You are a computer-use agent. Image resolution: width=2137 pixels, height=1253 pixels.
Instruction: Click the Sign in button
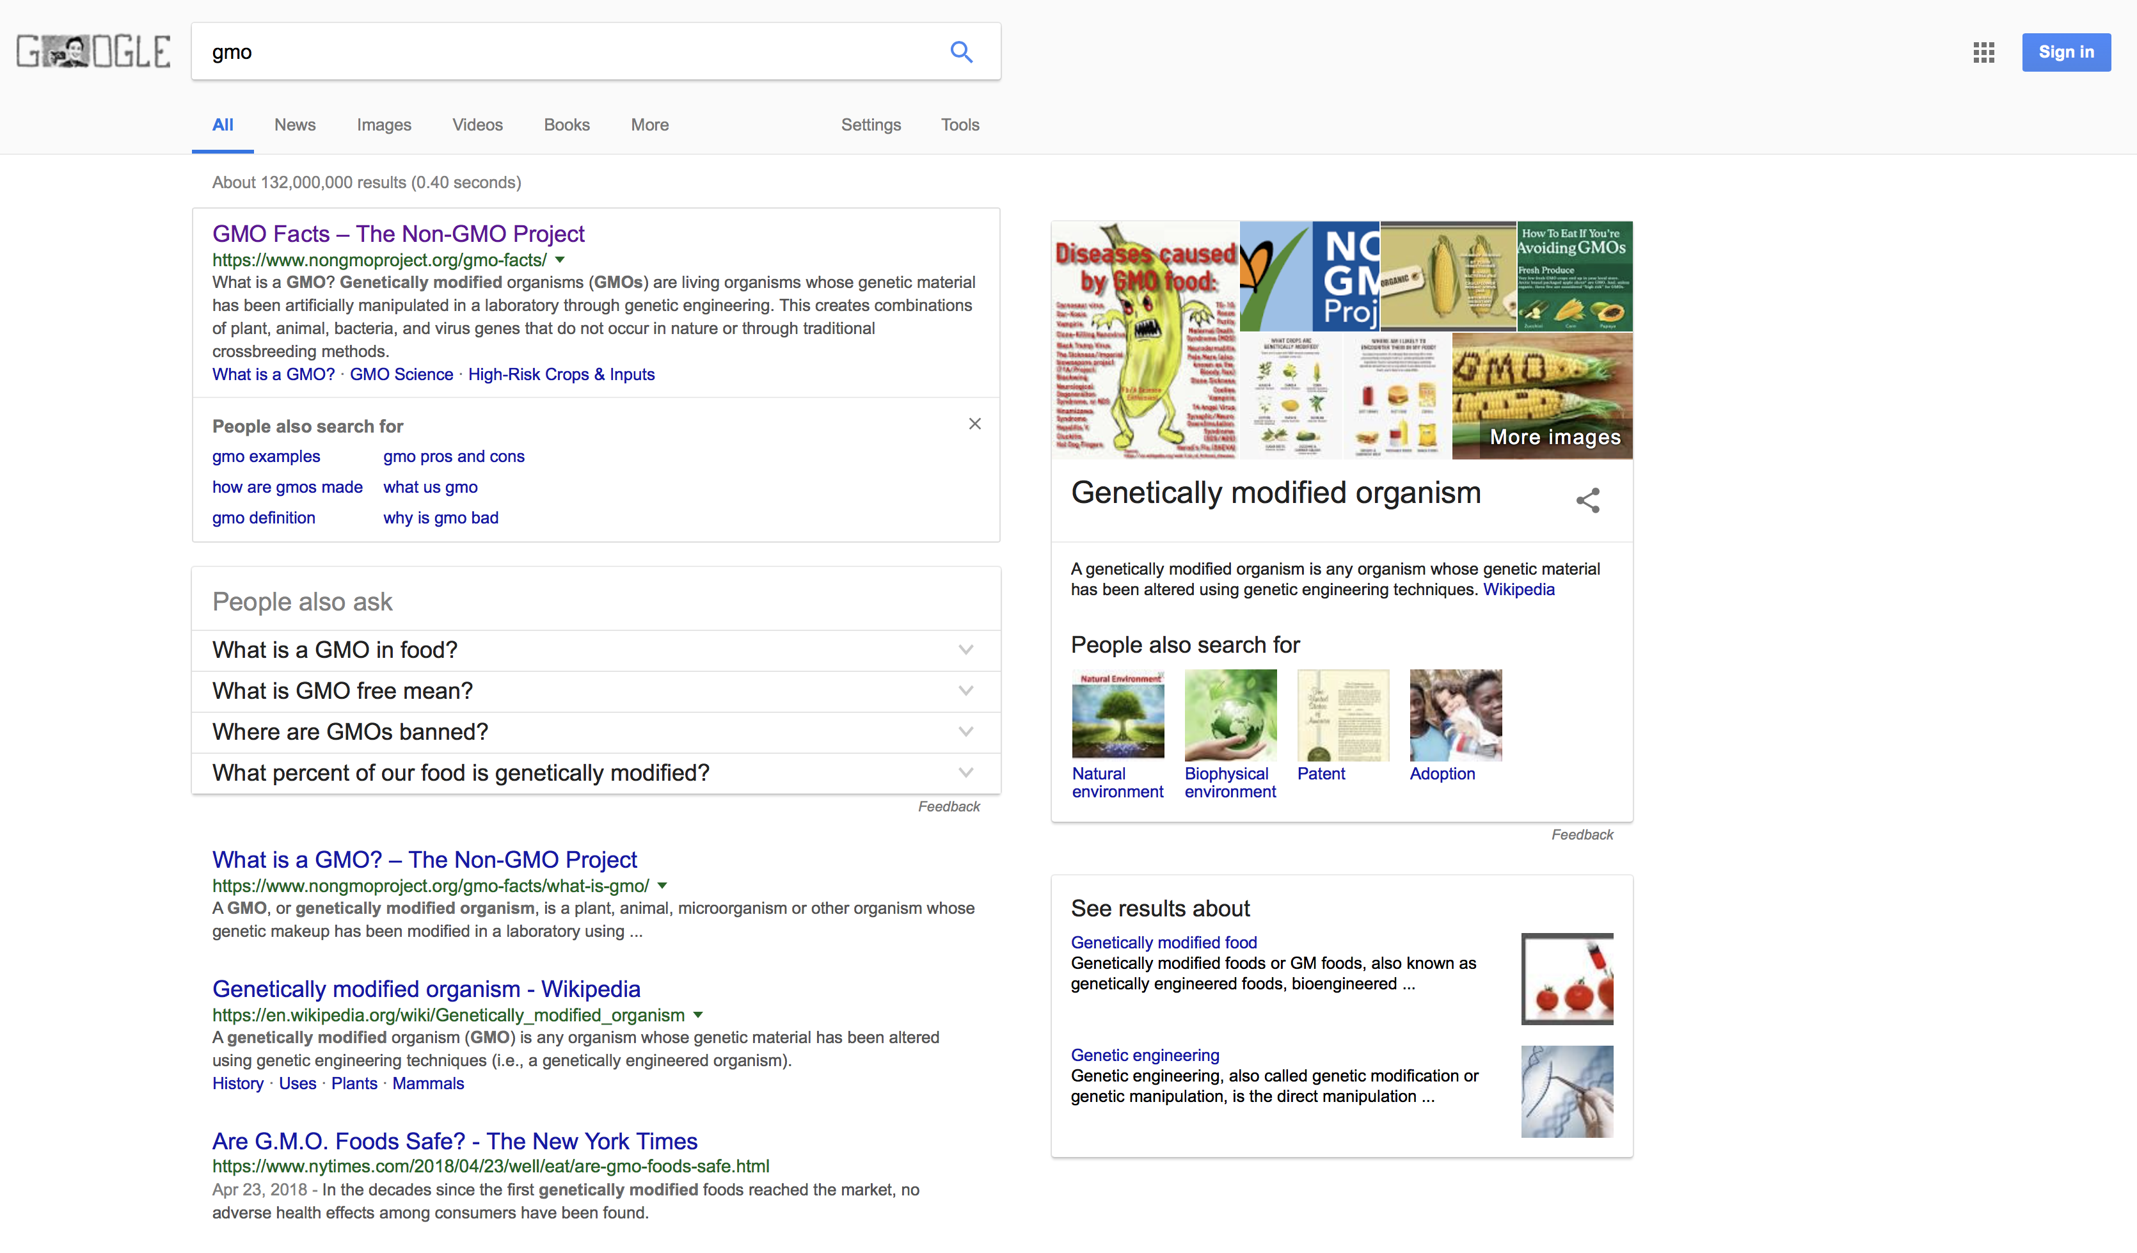[2066, 52]
